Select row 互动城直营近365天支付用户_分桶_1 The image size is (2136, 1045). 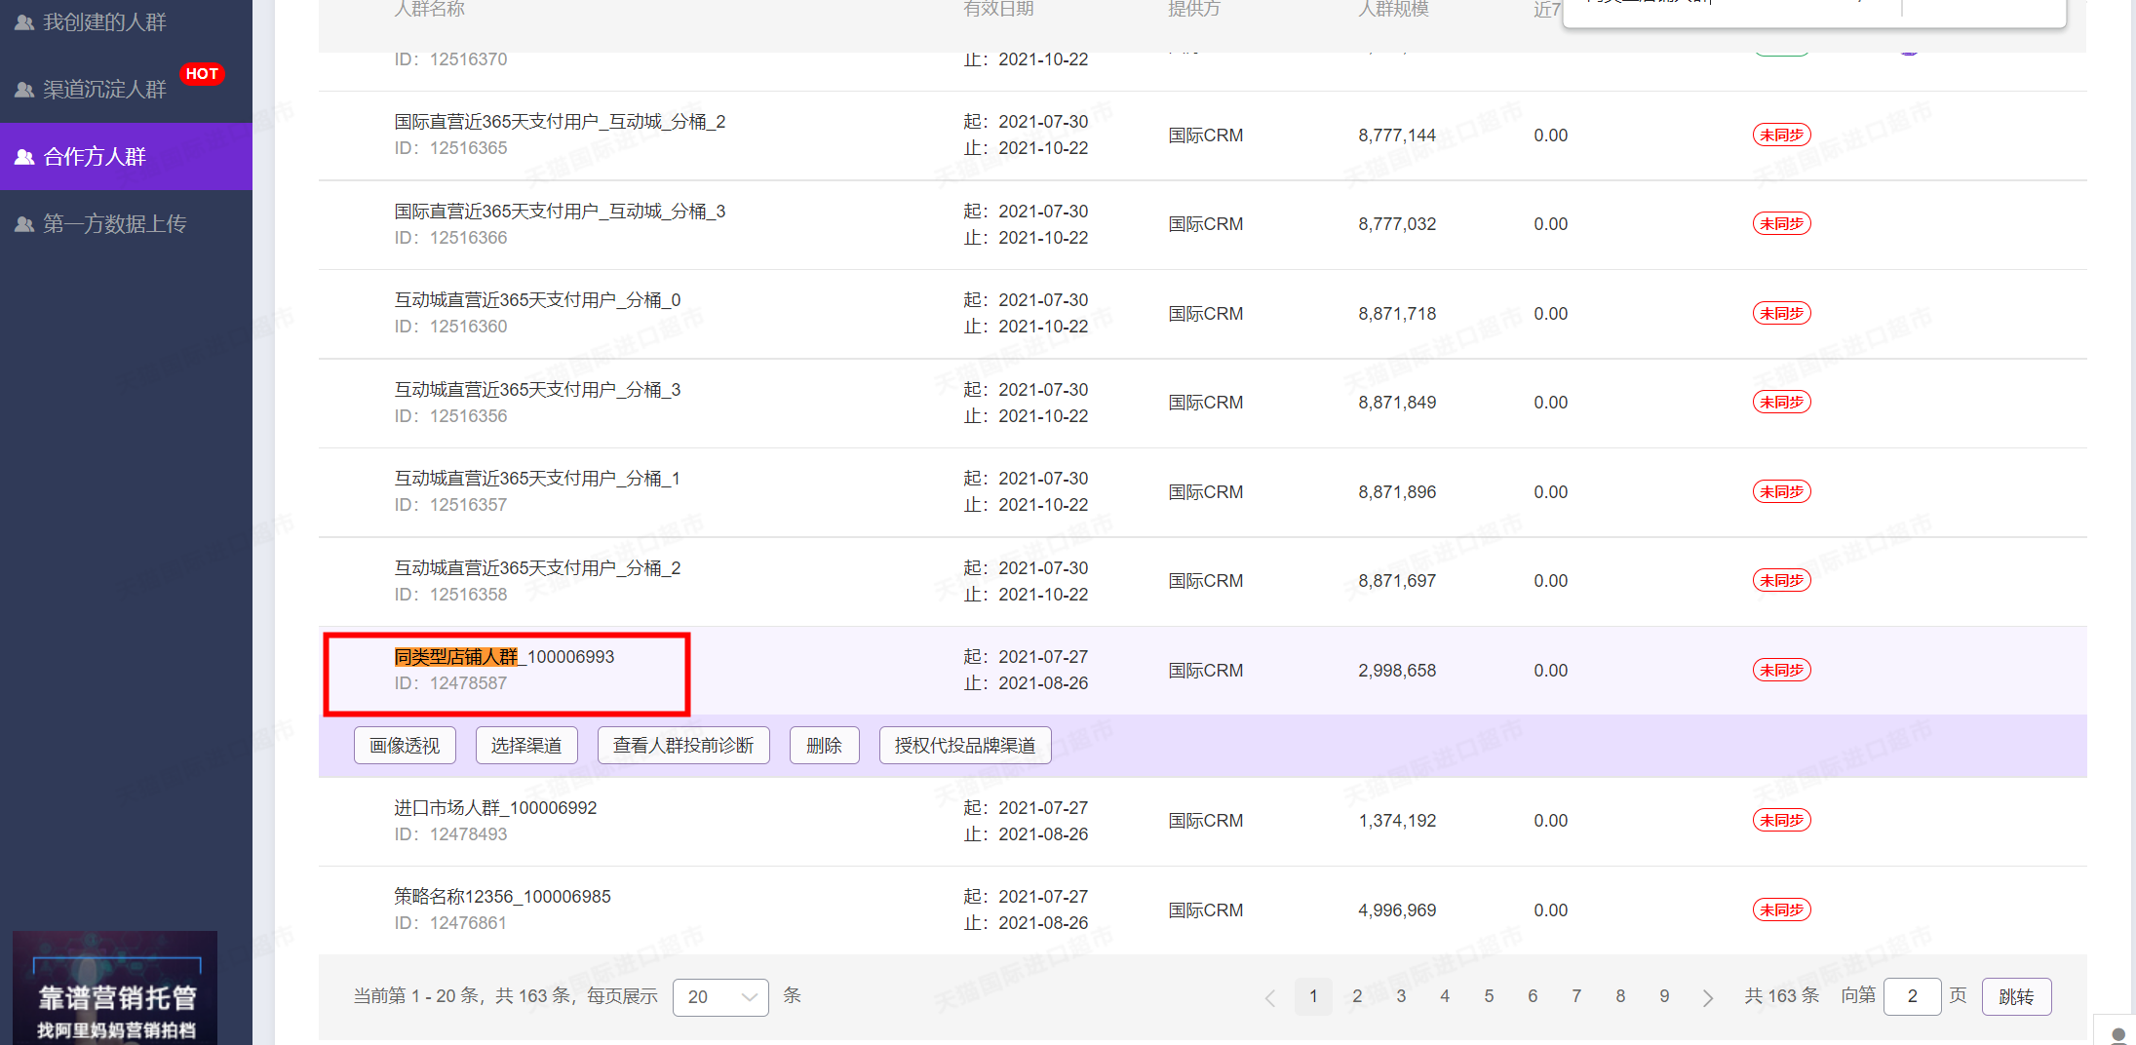(1202, 492)
